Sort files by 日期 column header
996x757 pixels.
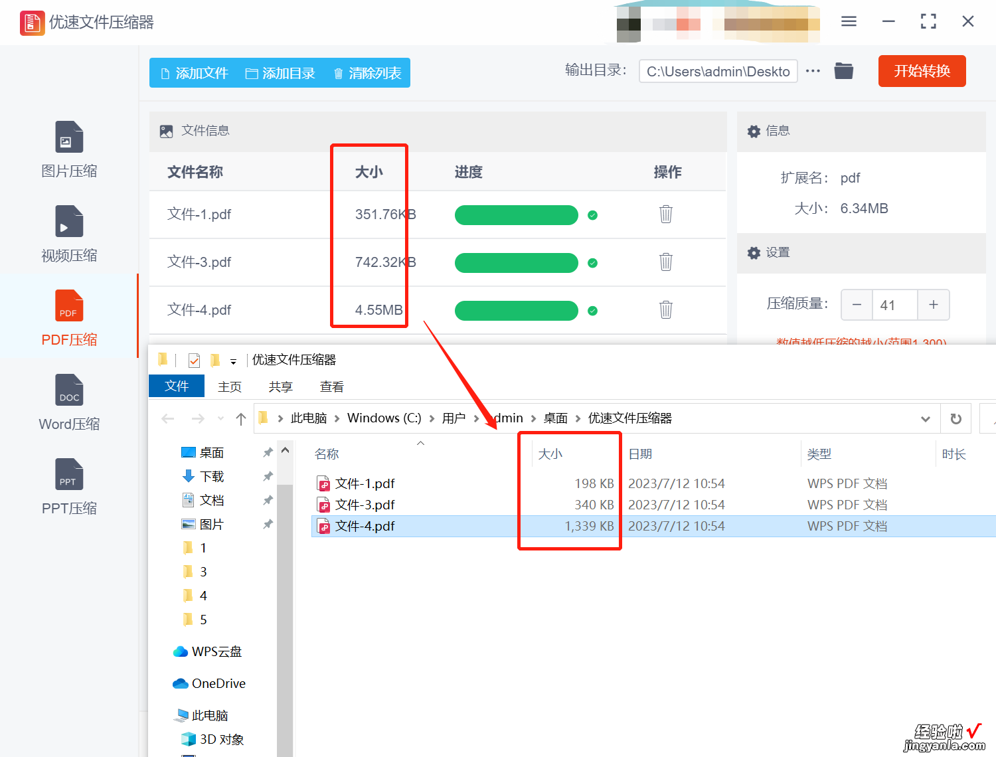tap(640, 454)
